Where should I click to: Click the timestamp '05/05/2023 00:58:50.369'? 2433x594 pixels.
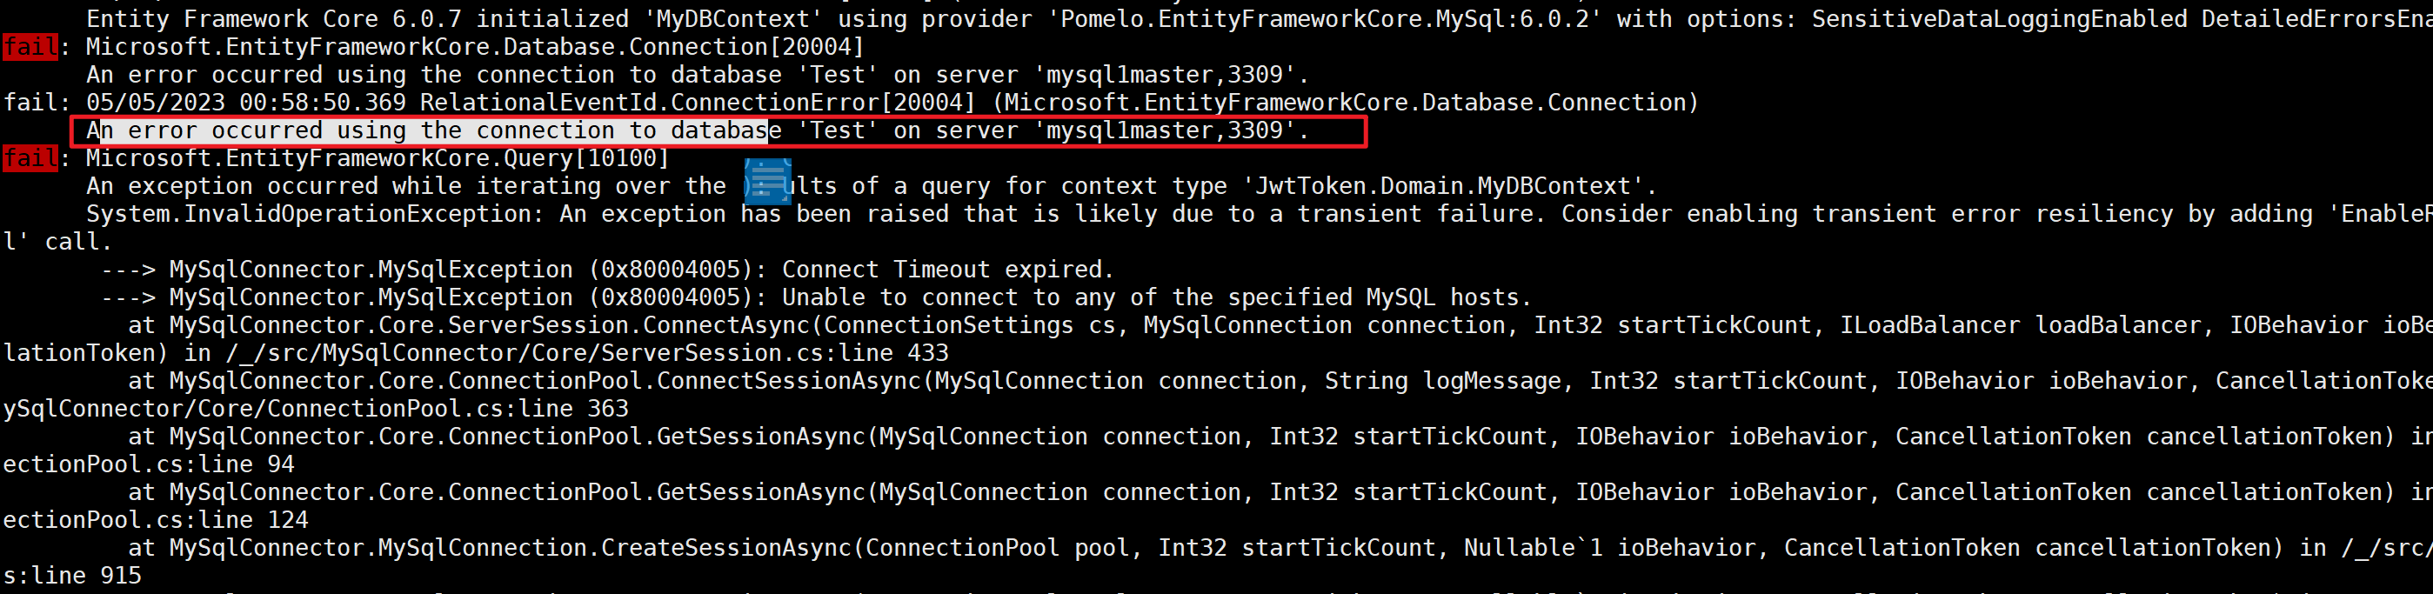pos(245,102)
